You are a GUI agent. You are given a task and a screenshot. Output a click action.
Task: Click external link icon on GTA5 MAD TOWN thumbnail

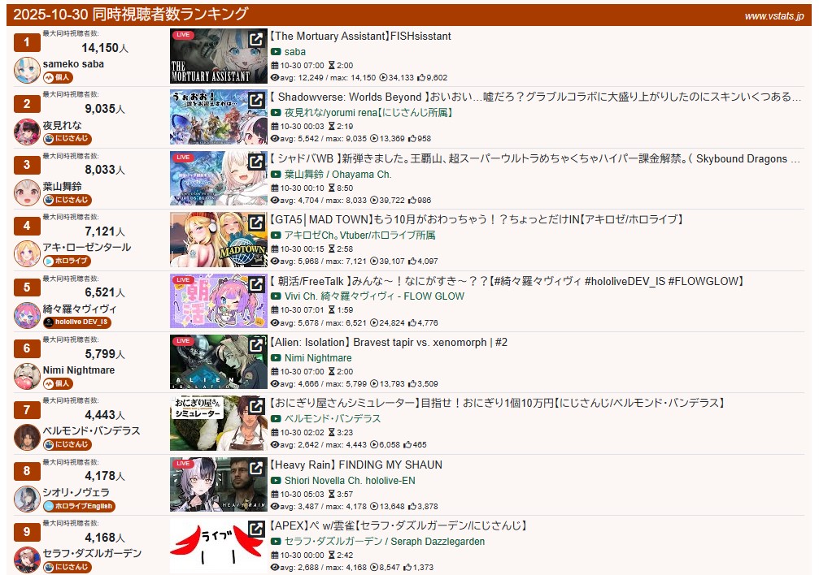[256, 223]
